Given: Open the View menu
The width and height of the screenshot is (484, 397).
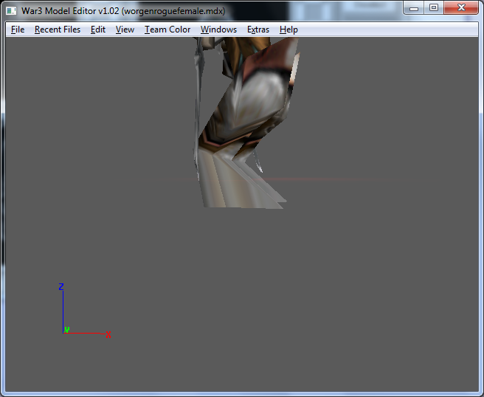Looking at the screenshot, I should (x=125, y=30).
